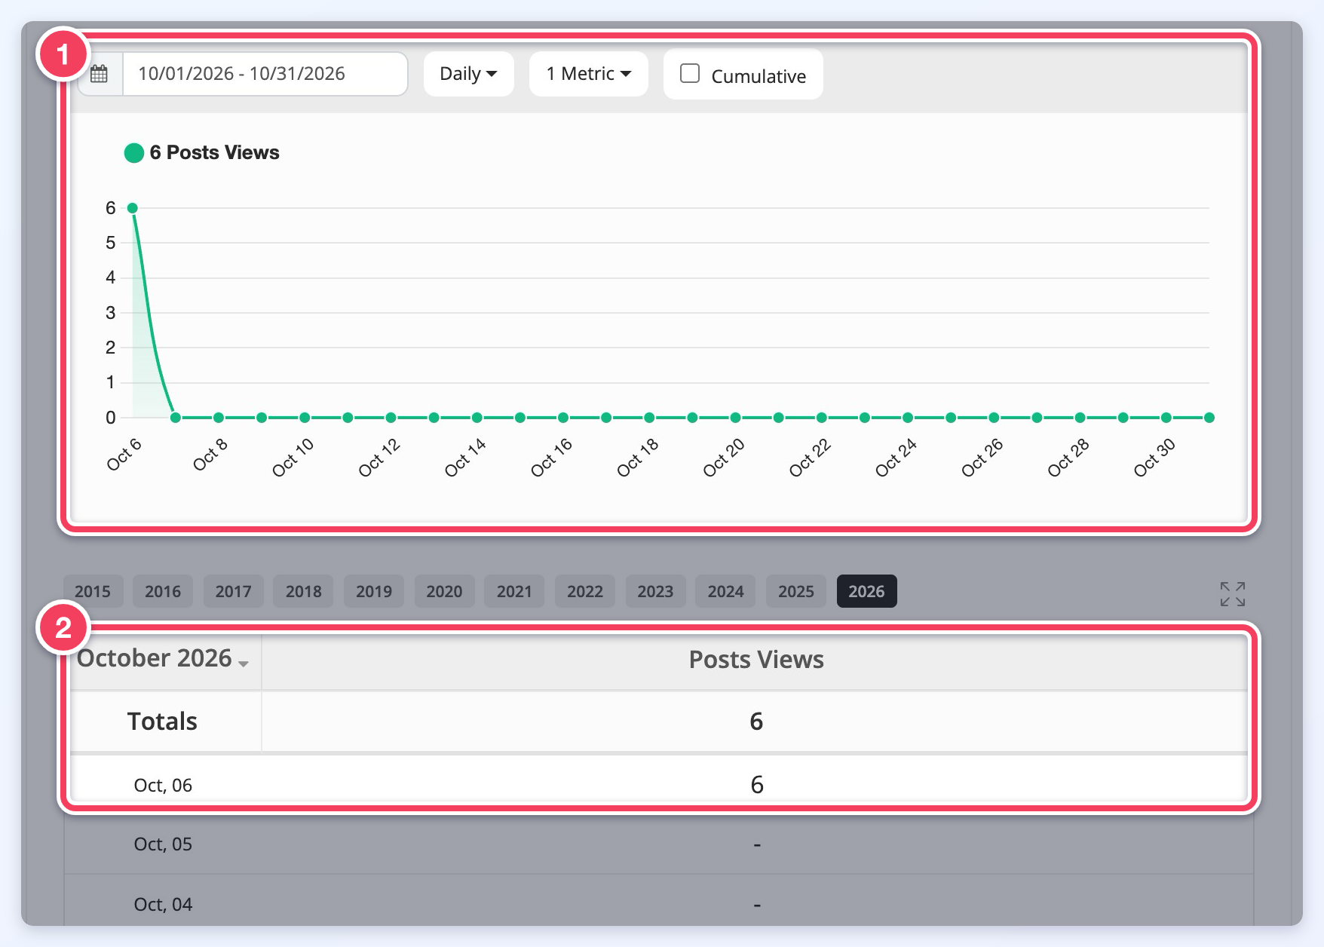Click the Oct 20 x-axis label
This screenshot has height=947, width=1324.
(x=724, y=458)
